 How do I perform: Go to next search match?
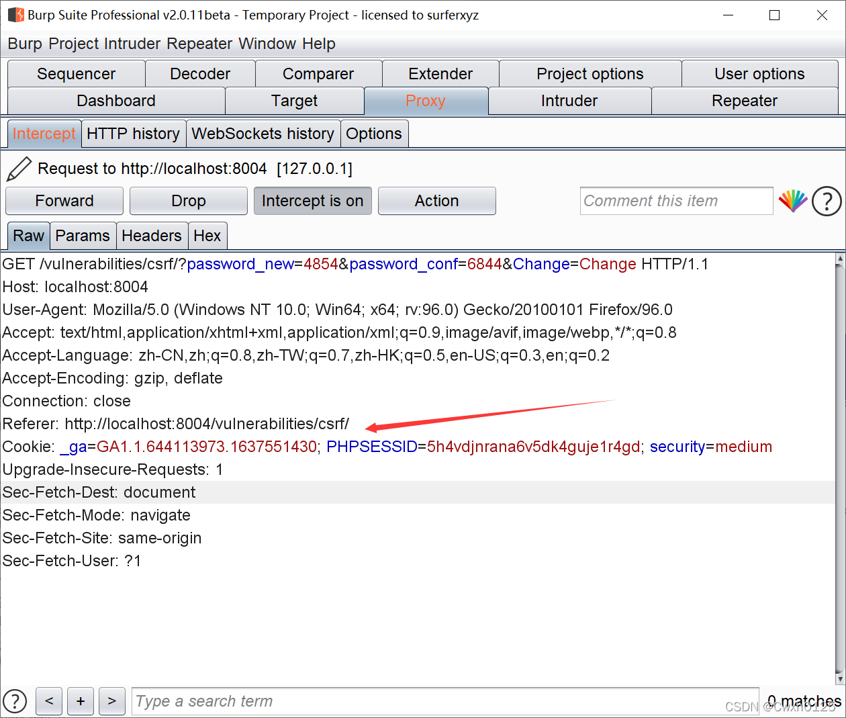pos(112,701)
